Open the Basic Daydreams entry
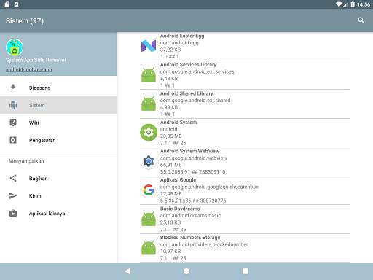 click(245, 219)
